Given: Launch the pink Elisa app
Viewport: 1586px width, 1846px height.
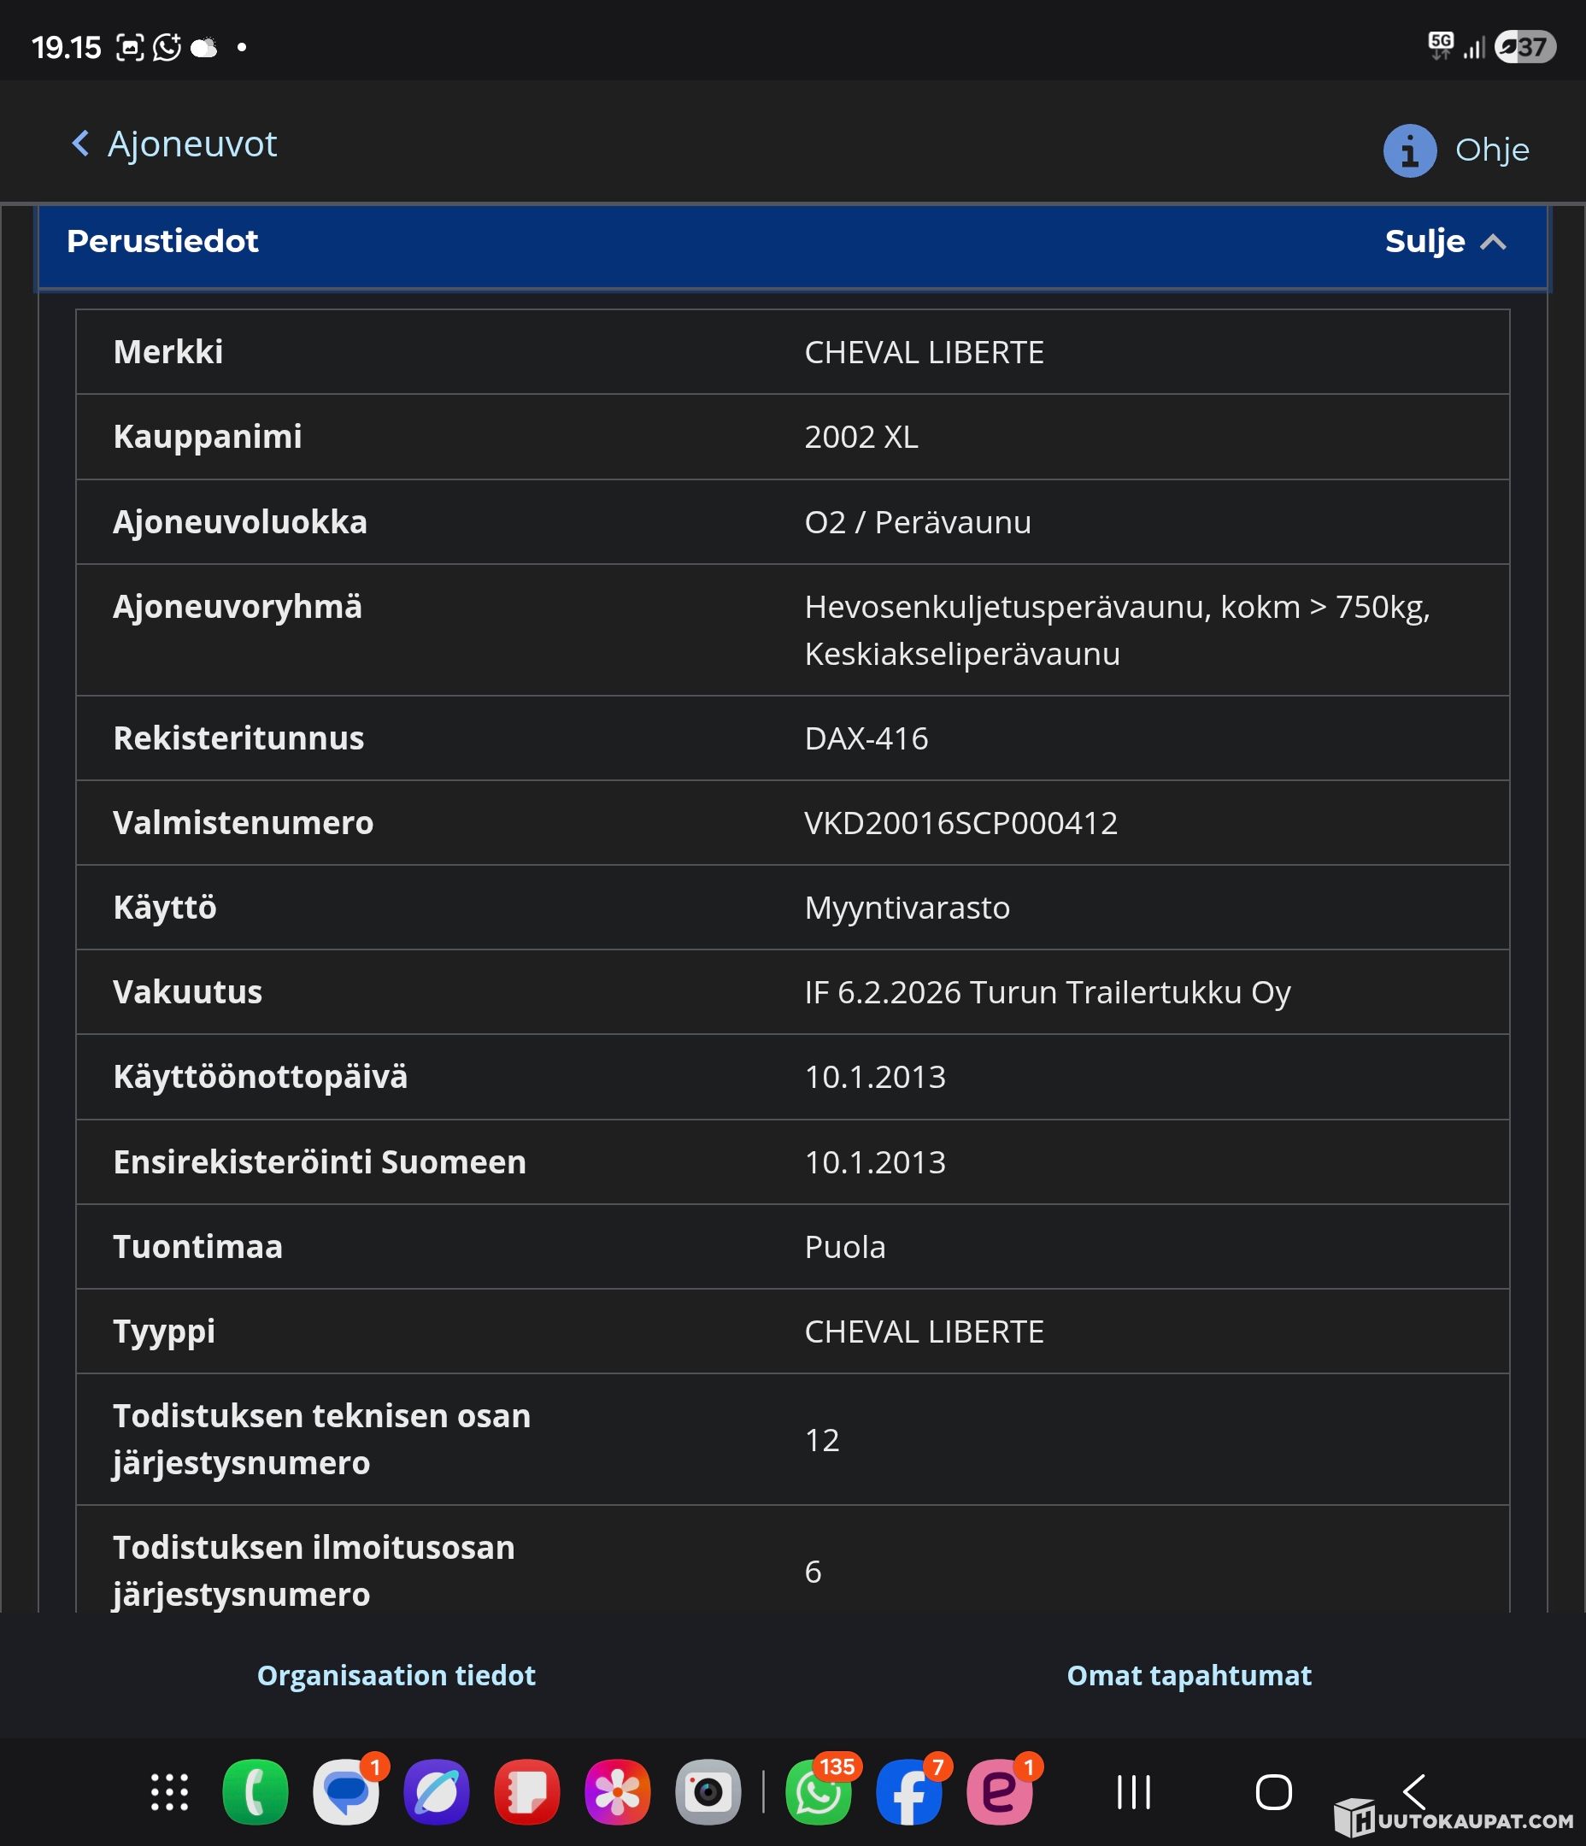Looking at the screenshot, I should [1000, 1791].
